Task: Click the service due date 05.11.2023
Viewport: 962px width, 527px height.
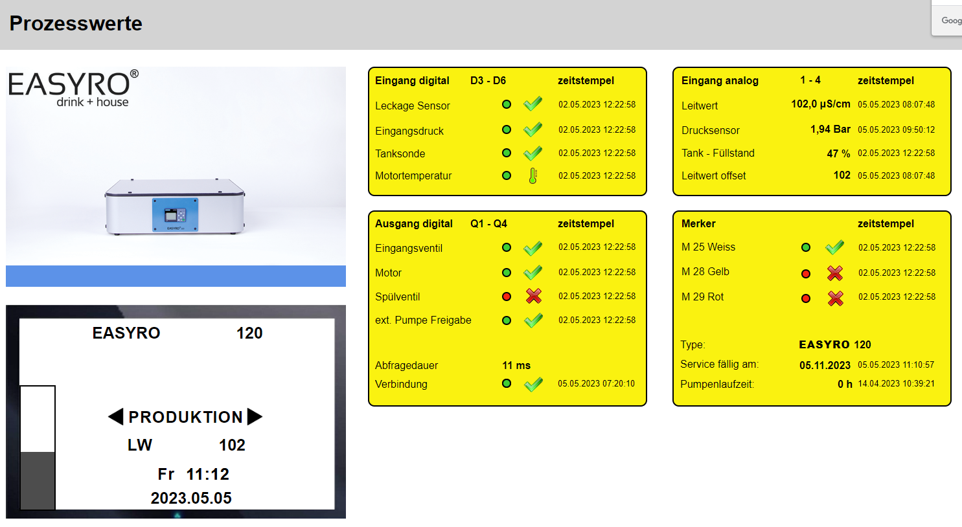Action: pos(825,365)
